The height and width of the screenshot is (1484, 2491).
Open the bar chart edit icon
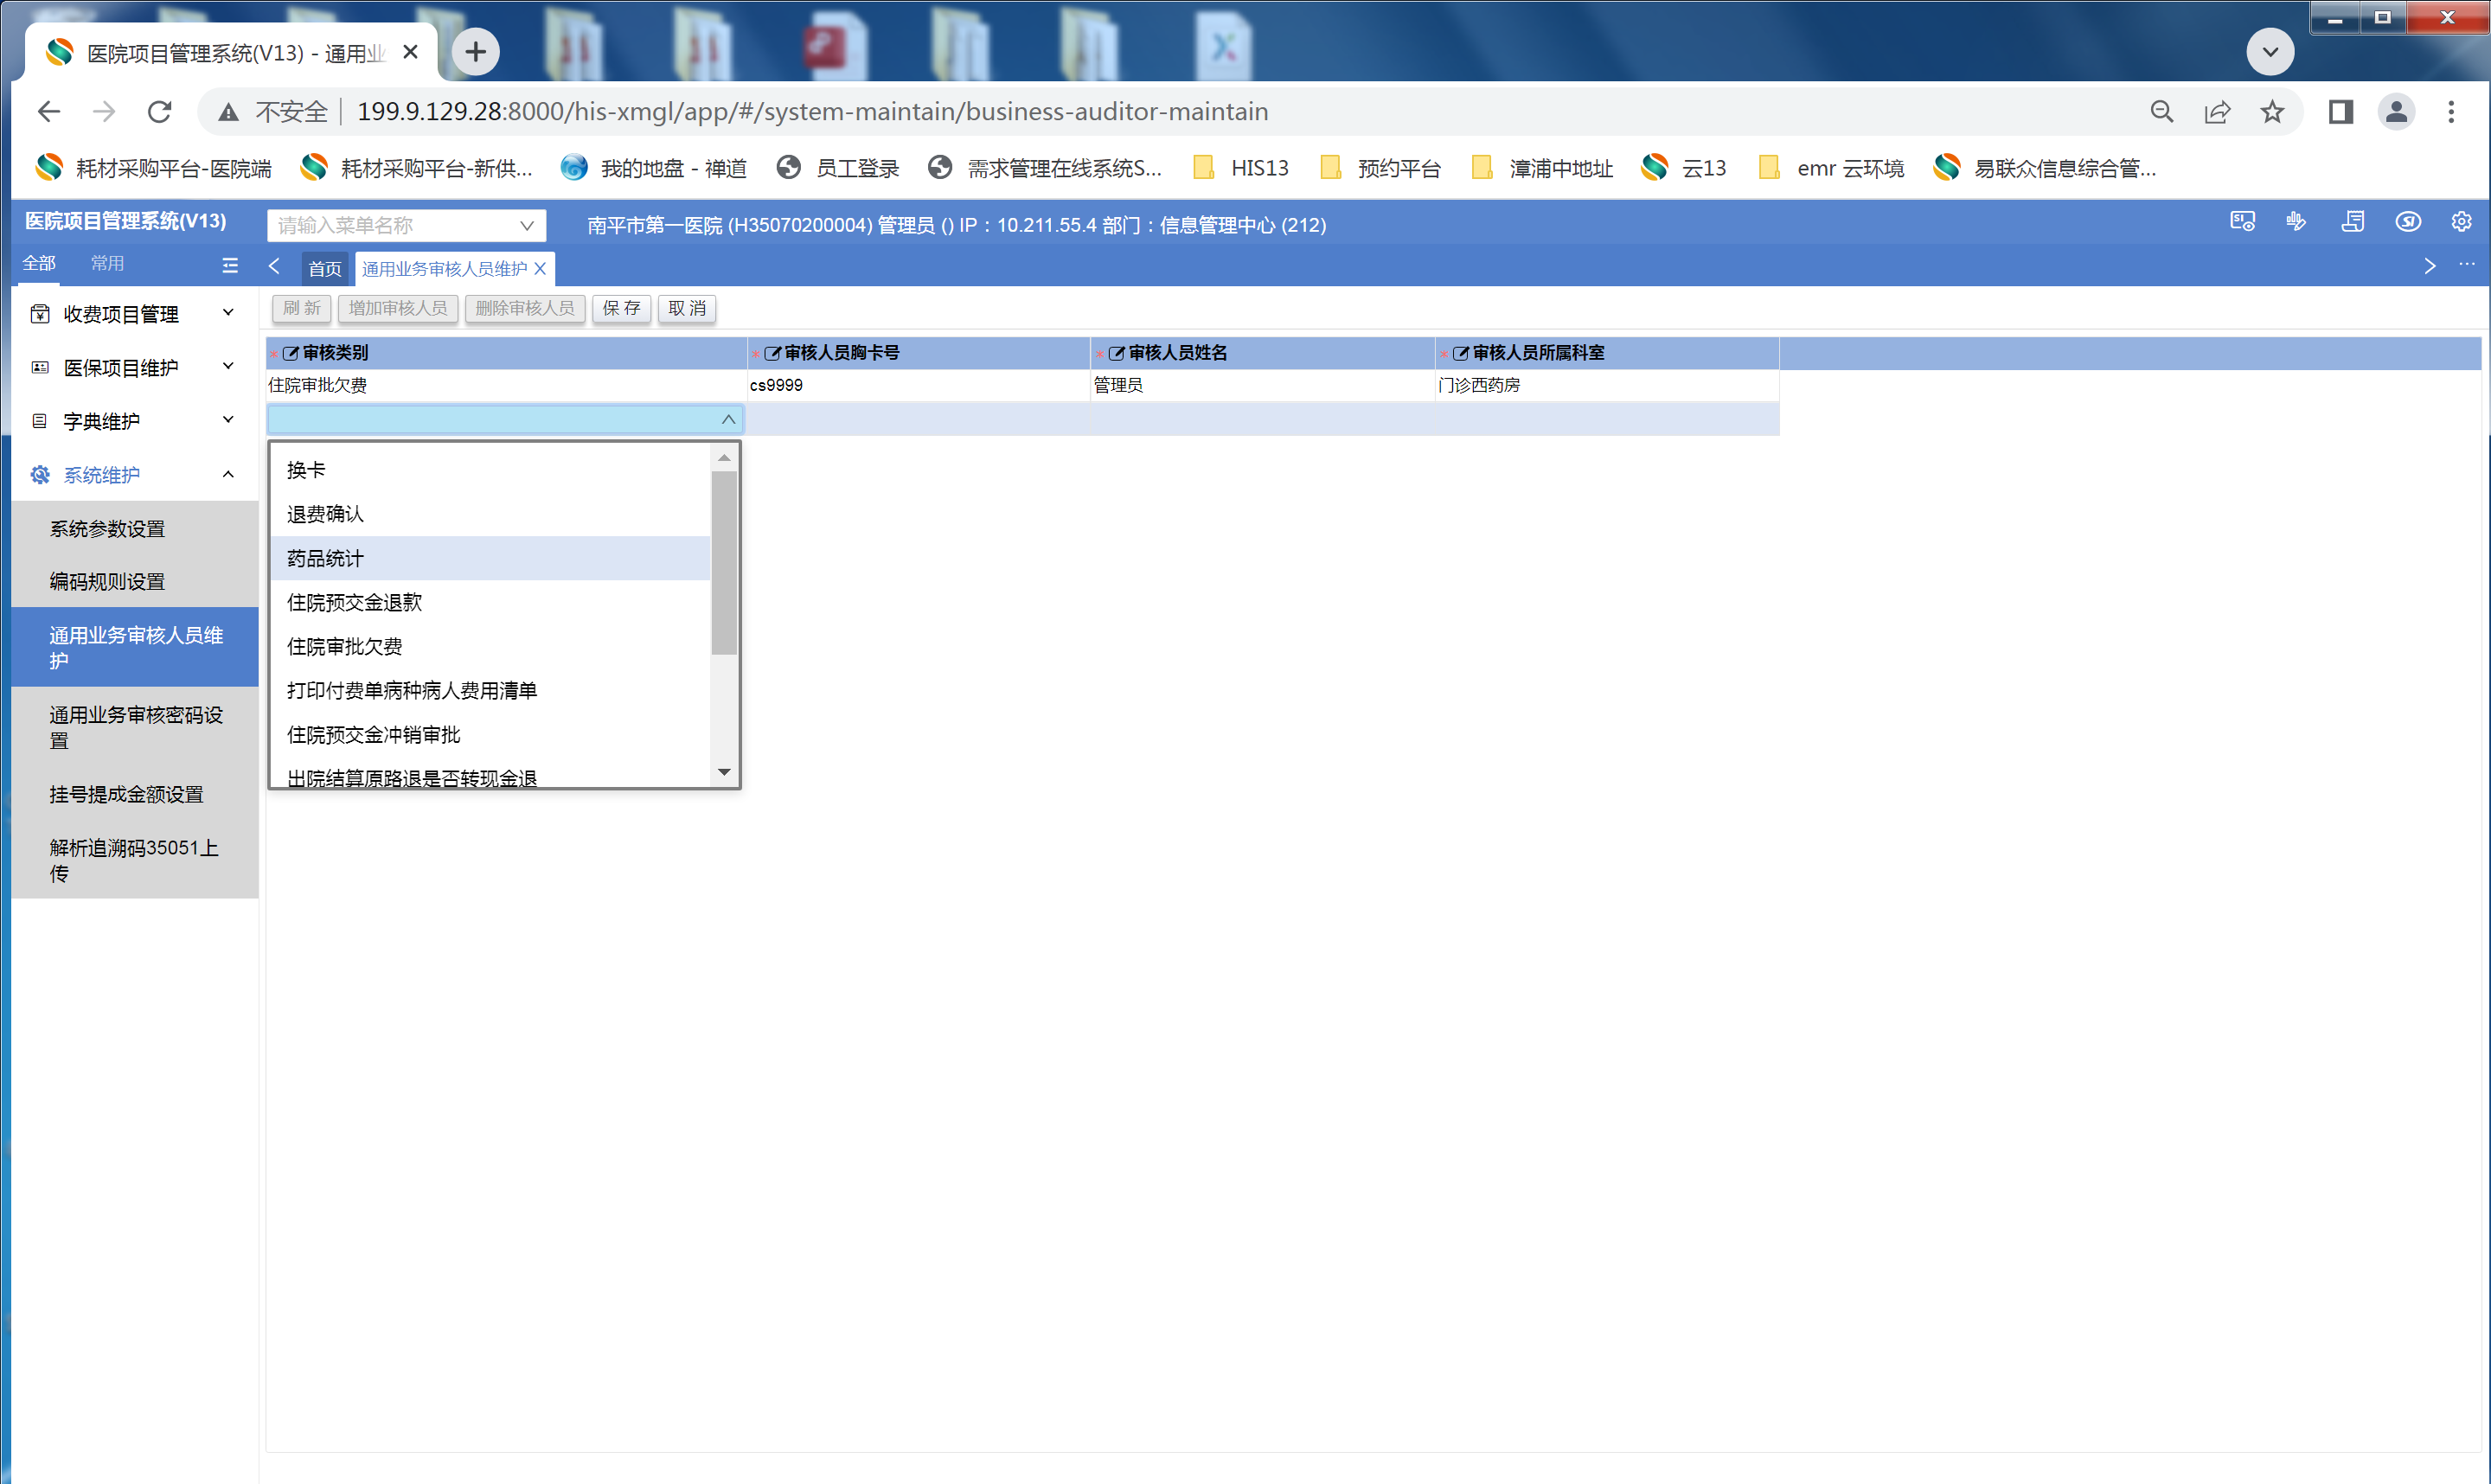pos(2296,222)
